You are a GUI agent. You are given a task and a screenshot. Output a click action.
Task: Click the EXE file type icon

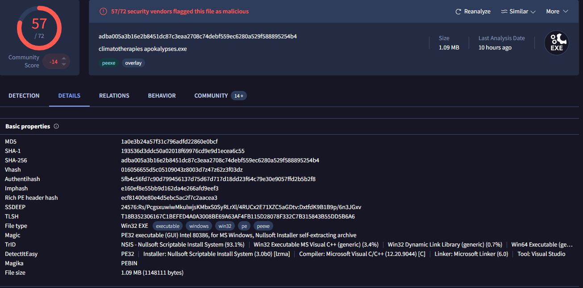(557, 43)
